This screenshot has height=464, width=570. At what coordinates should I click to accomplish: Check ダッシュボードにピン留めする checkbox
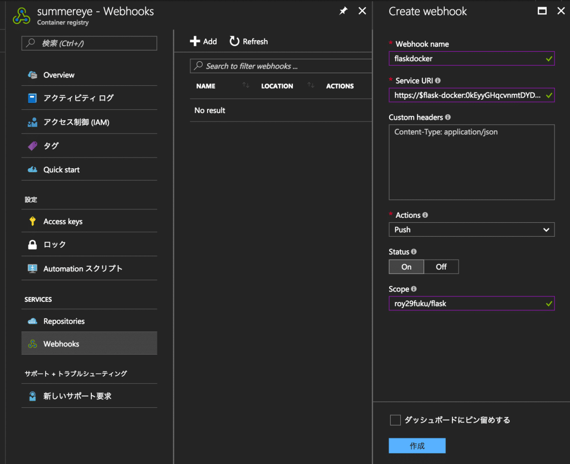[395, 420]
